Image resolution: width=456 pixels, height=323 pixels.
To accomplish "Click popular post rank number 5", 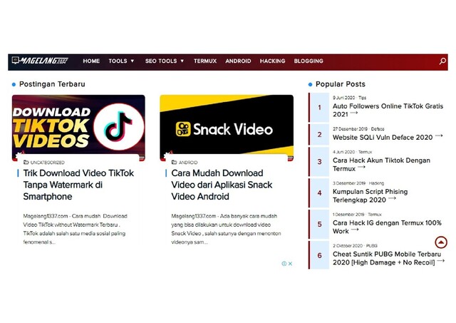I will 319,224.
